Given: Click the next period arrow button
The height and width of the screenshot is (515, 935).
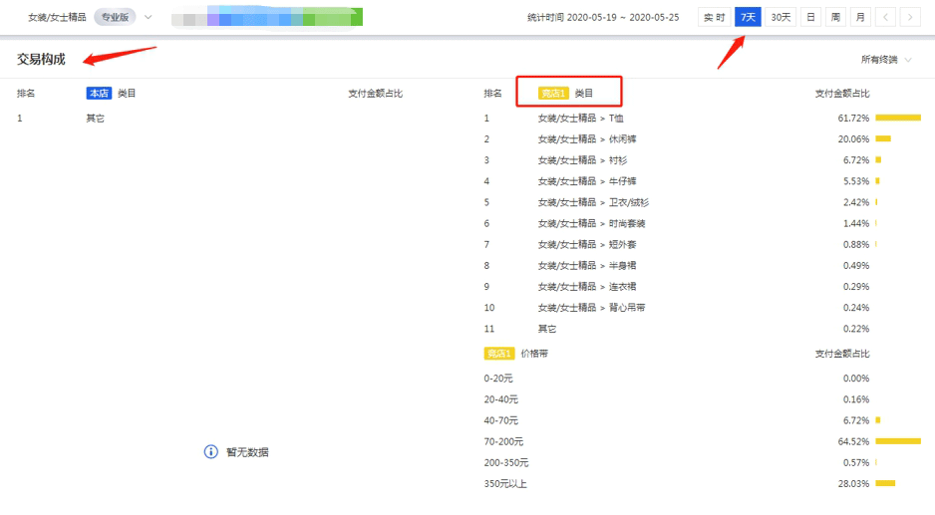Looking at the screenshot, I should pyautogui.click(x=911, y=17).
